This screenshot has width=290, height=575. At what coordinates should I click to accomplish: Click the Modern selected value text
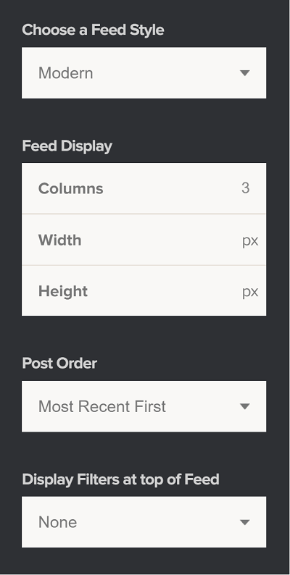[x=66, y=73]
